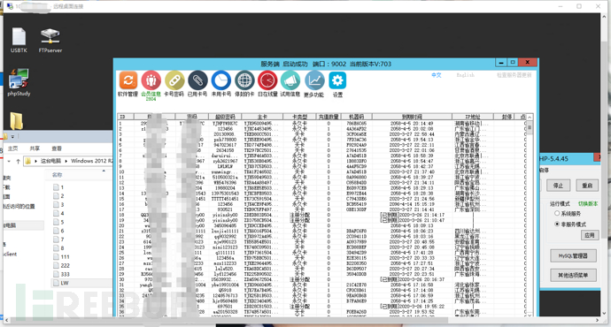This screenshot has height=327, width=611.
Task: Switch to 查看 ribbon tab
Action: click(x=57, y=148)
